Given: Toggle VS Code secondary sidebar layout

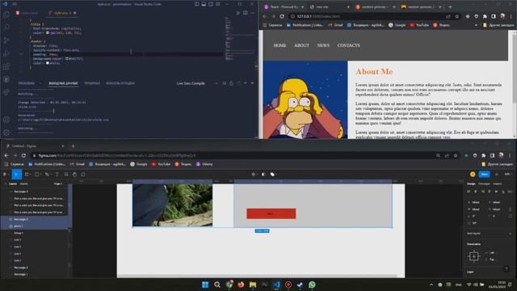Looking at the screenshot, I should [x=211, y=4].
